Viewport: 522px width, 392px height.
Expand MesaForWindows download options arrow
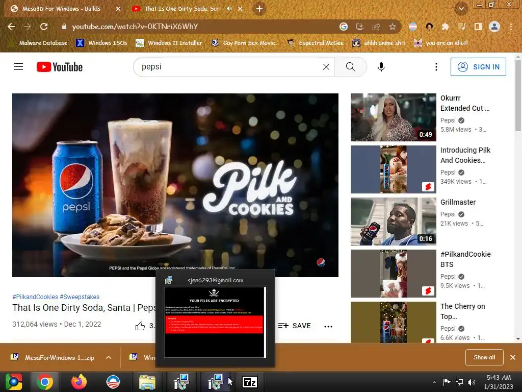pos(109,357)
